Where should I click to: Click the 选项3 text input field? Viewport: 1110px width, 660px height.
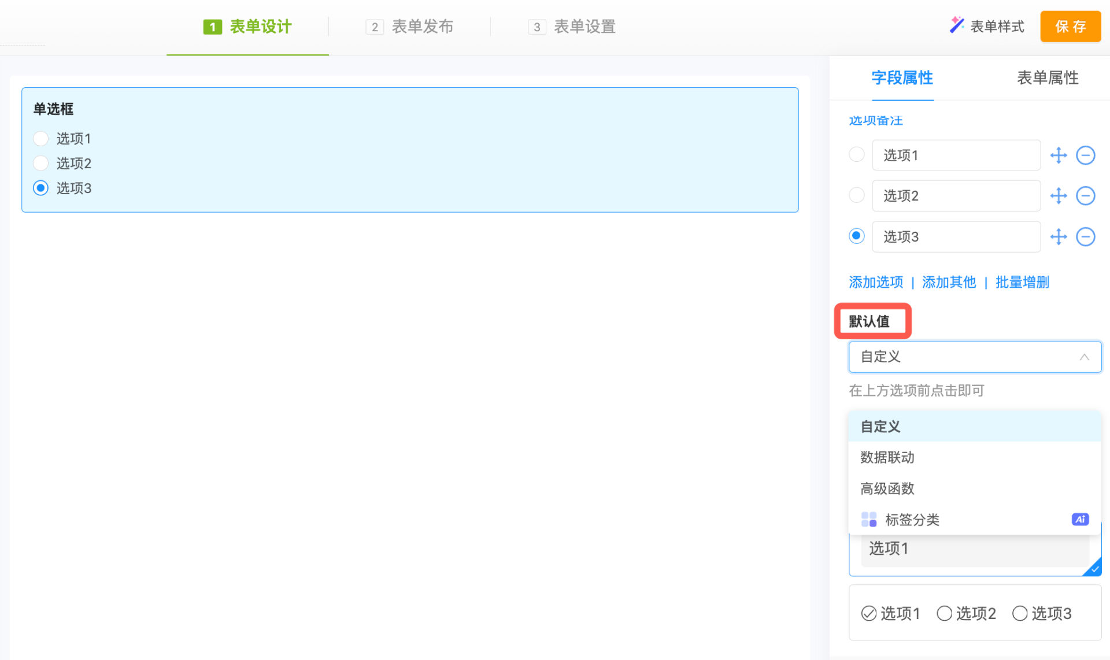coord(956,237)
